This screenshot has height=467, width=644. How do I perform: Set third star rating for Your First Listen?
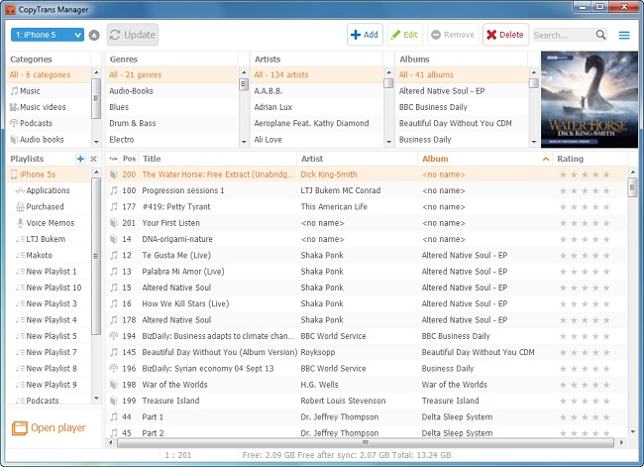coord(585,223)
